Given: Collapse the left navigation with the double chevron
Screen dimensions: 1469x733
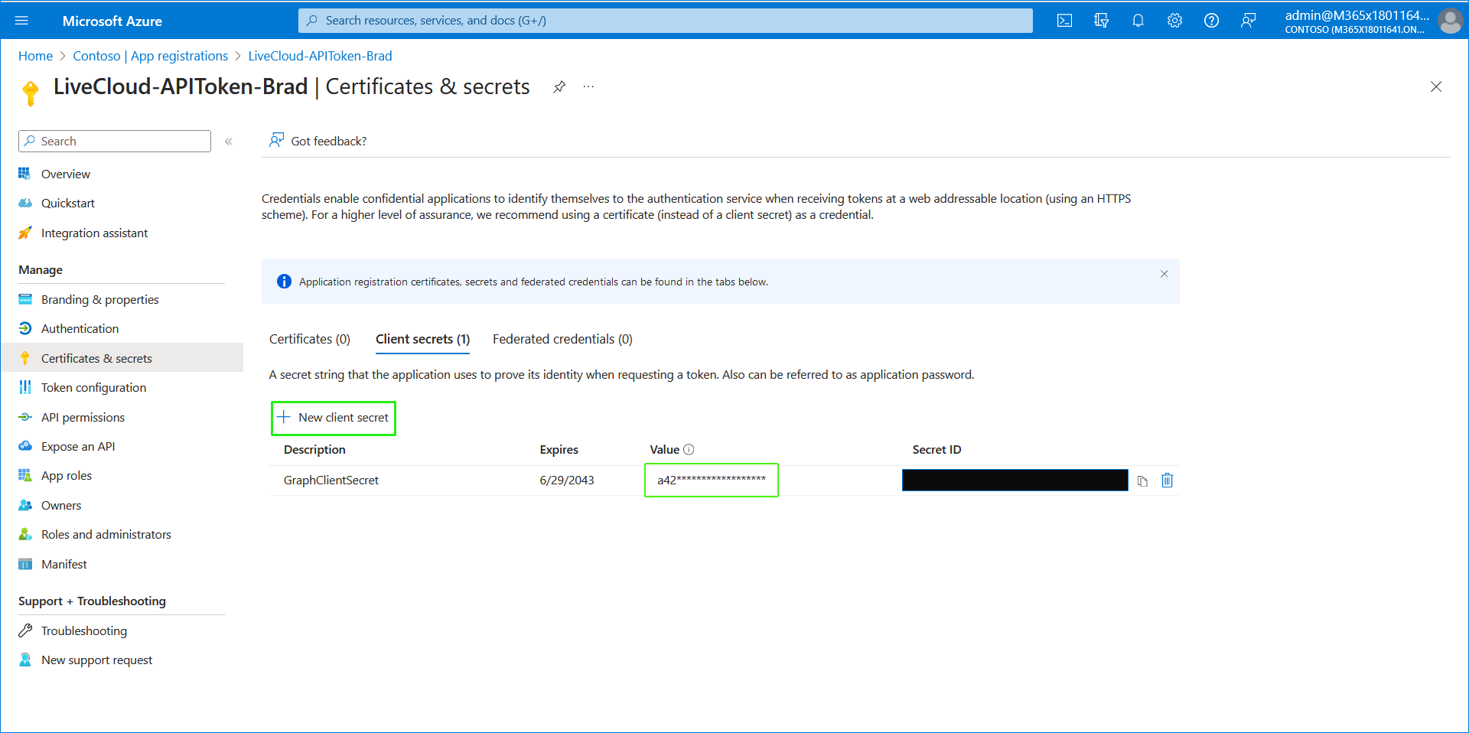Looking at the screenshot, I should point(228,142).
